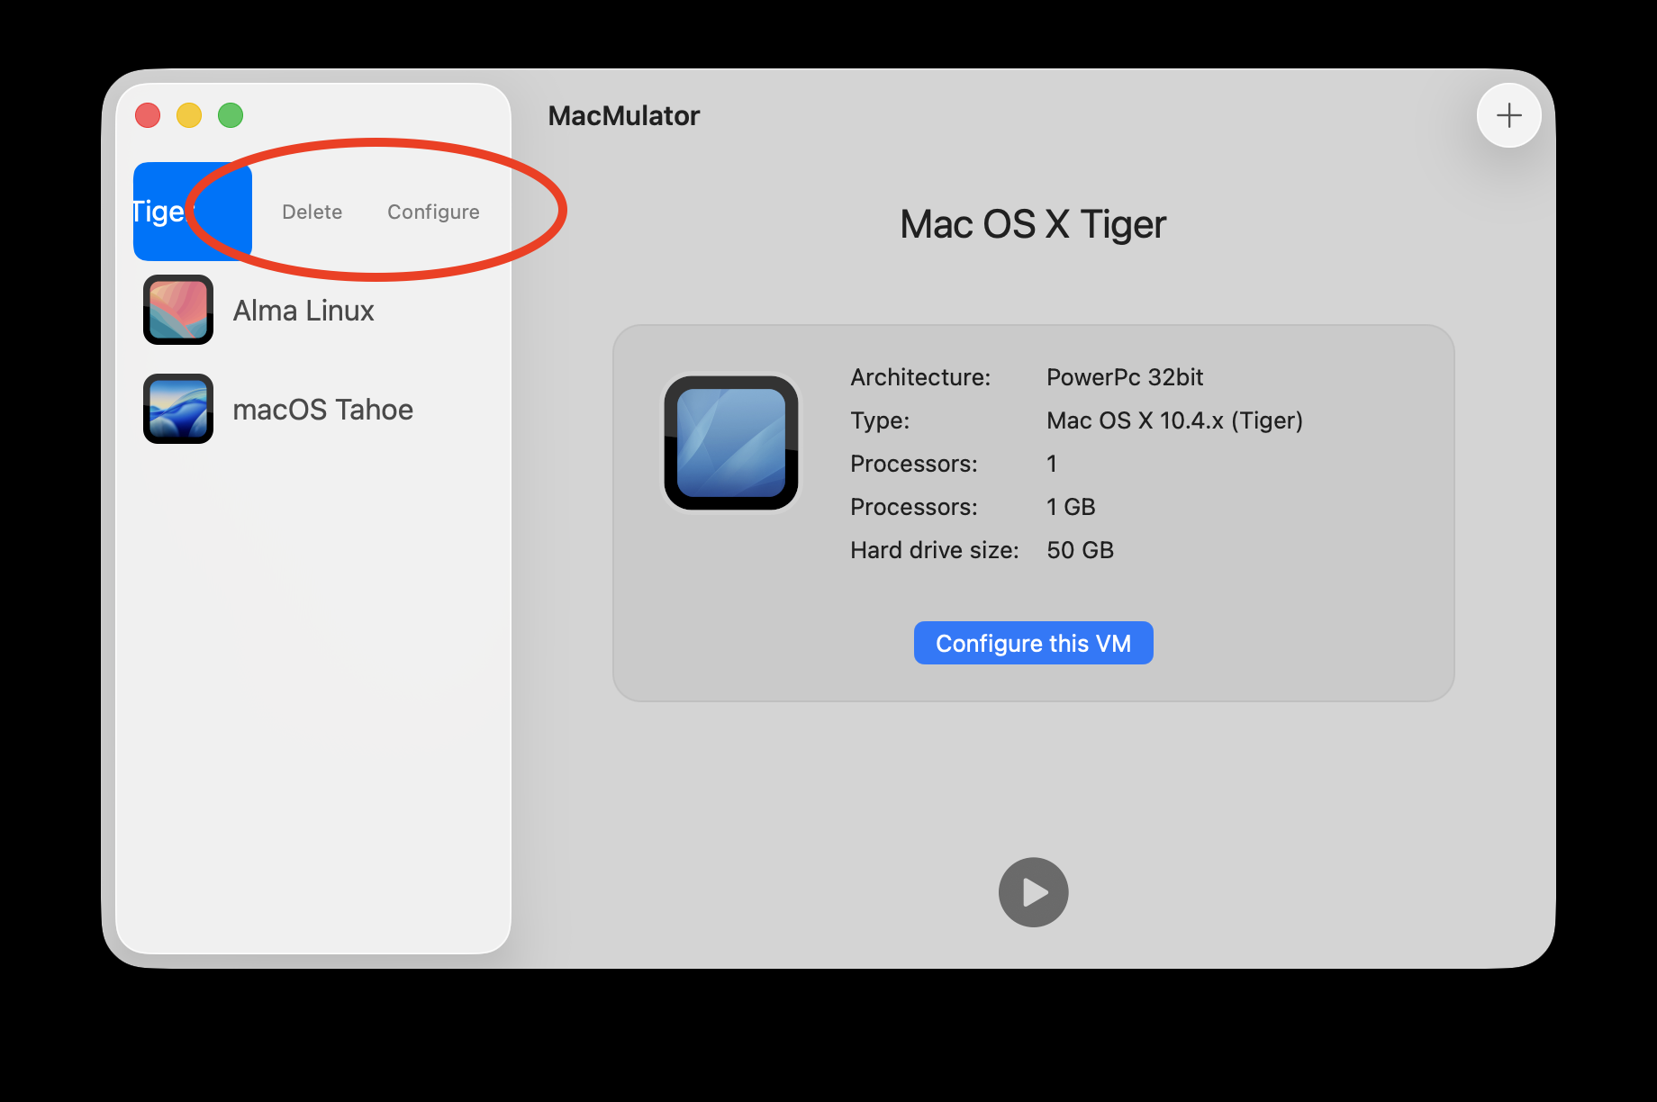Image resolution: width=1657 pixels, height=1102 pixels.
Task: Start the VM with the play button
Action: click(x=1034, y=892)
